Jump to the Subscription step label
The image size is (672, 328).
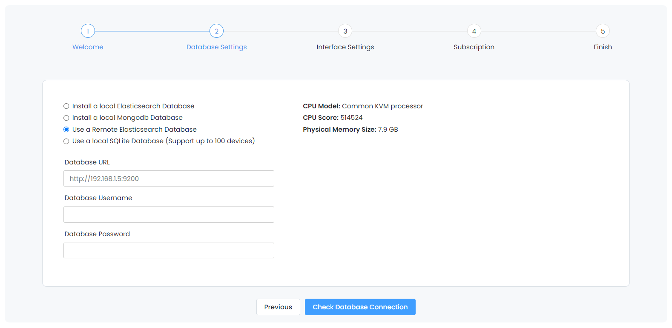click(x=474, y=47)
